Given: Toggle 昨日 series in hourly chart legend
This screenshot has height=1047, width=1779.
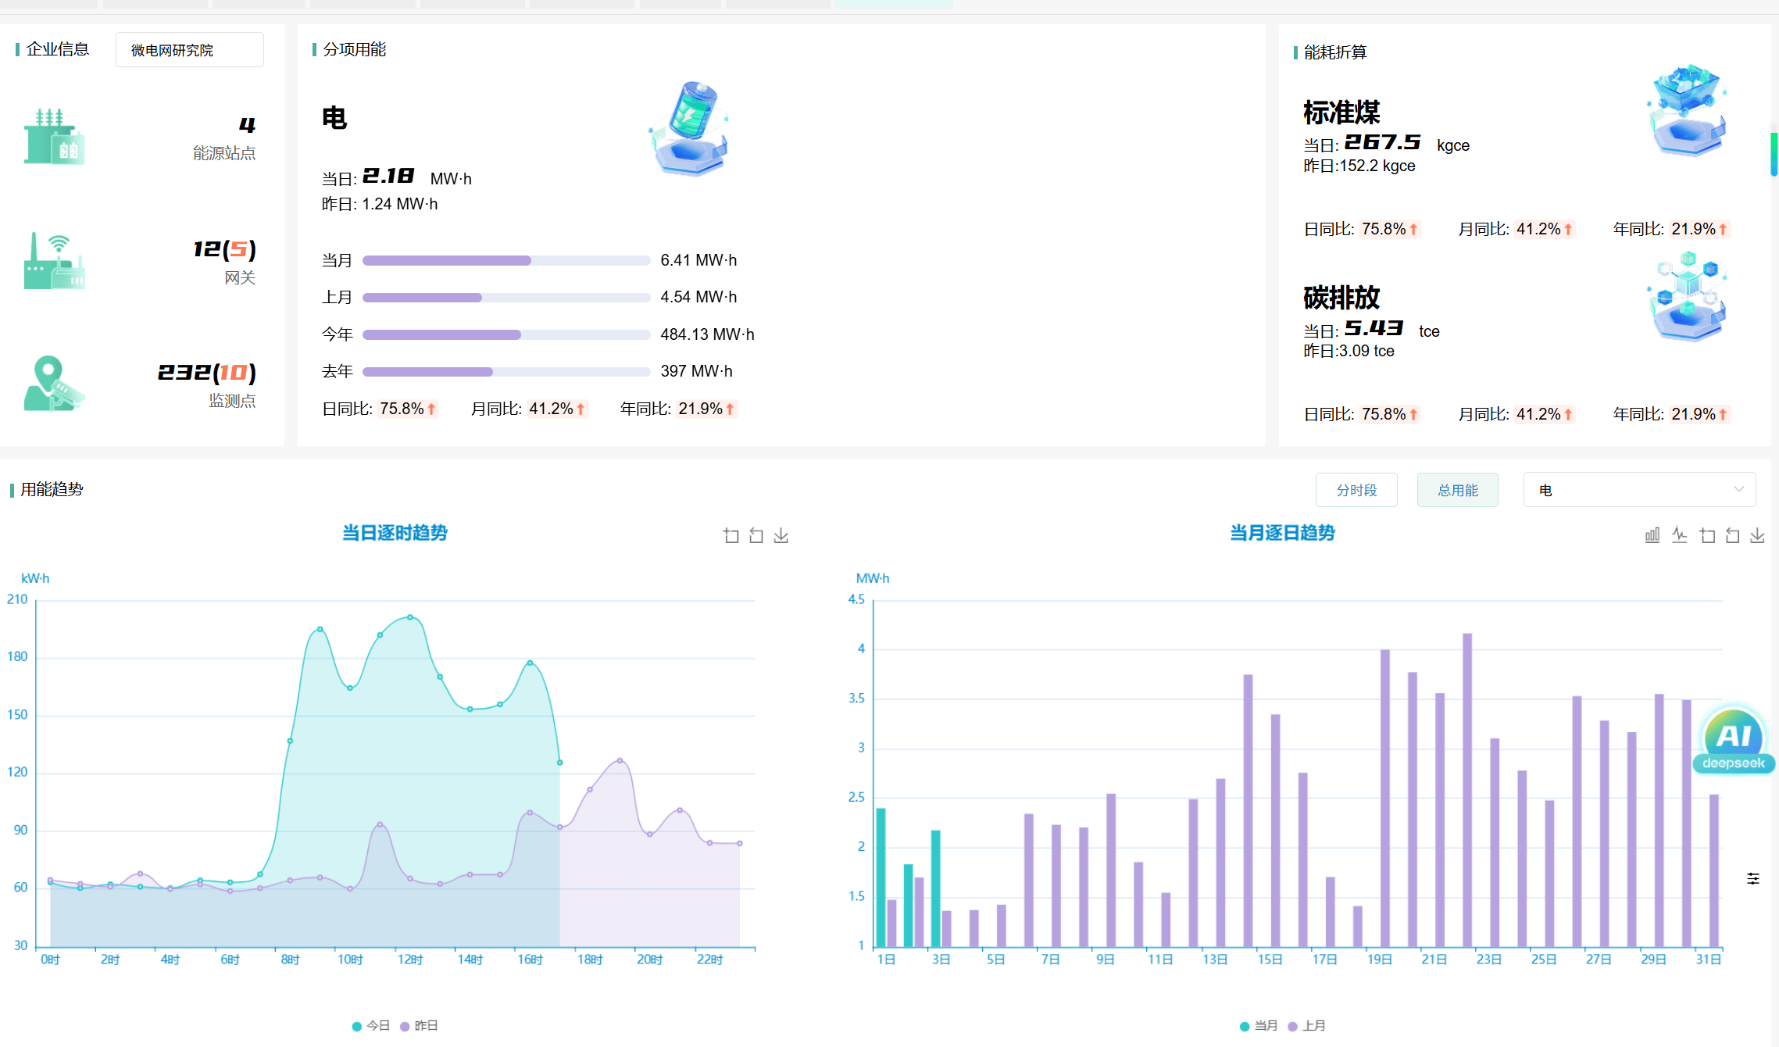Looking at the screenshot, I should (x=419, y=1026).
